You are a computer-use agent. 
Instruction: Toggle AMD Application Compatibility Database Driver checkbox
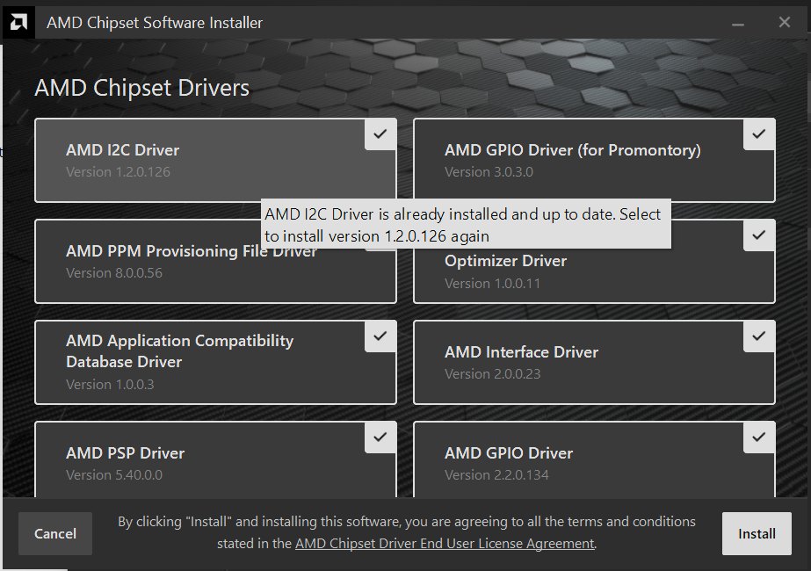click(380, 336)
